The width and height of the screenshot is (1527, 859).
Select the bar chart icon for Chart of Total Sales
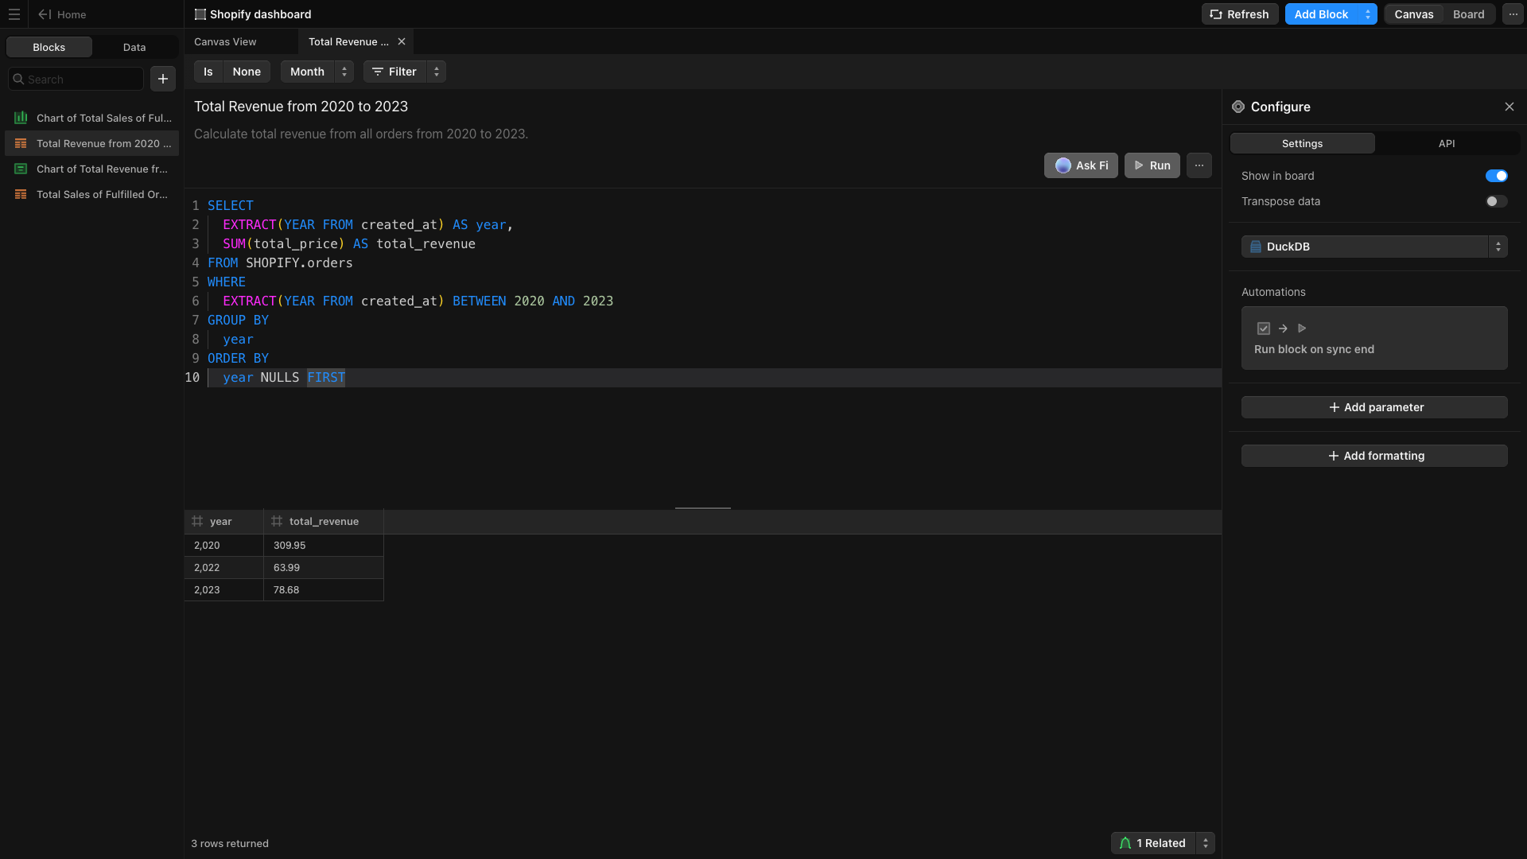(21, 118)
